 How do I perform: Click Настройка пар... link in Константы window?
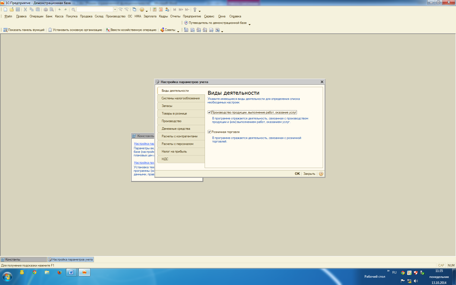[144, 144]
